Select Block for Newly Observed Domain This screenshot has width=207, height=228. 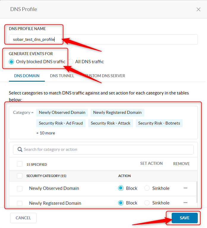121,188
